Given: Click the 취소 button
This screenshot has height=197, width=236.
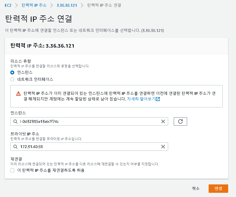Looking at the screenshot, I should (196, 188).
